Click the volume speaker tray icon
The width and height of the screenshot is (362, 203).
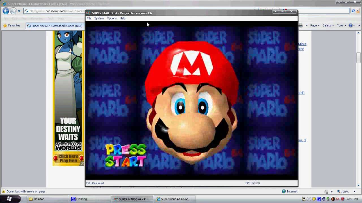(x=333, y=199)
